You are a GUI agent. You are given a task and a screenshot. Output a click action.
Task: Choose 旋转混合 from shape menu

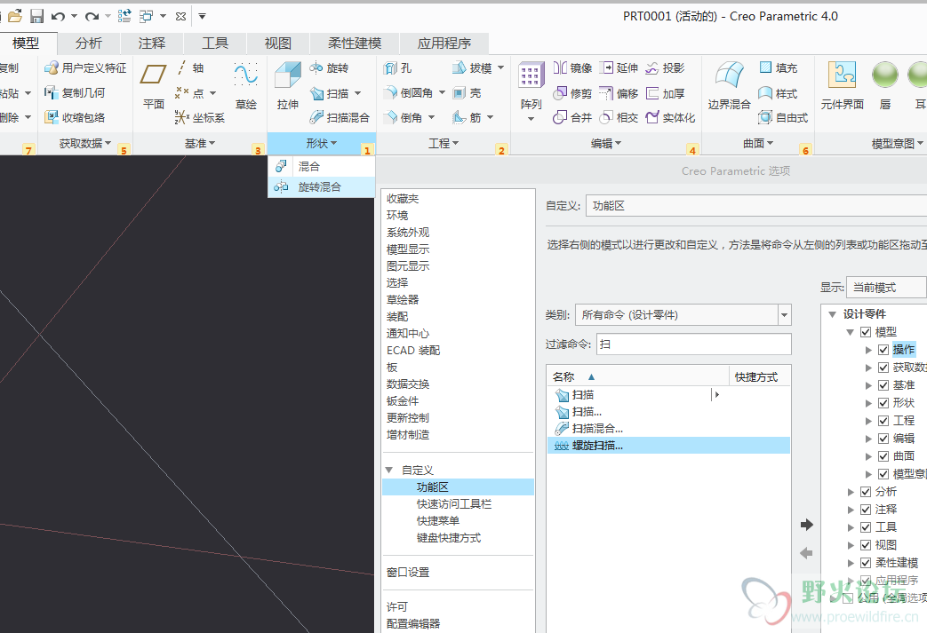coord(322,187)
